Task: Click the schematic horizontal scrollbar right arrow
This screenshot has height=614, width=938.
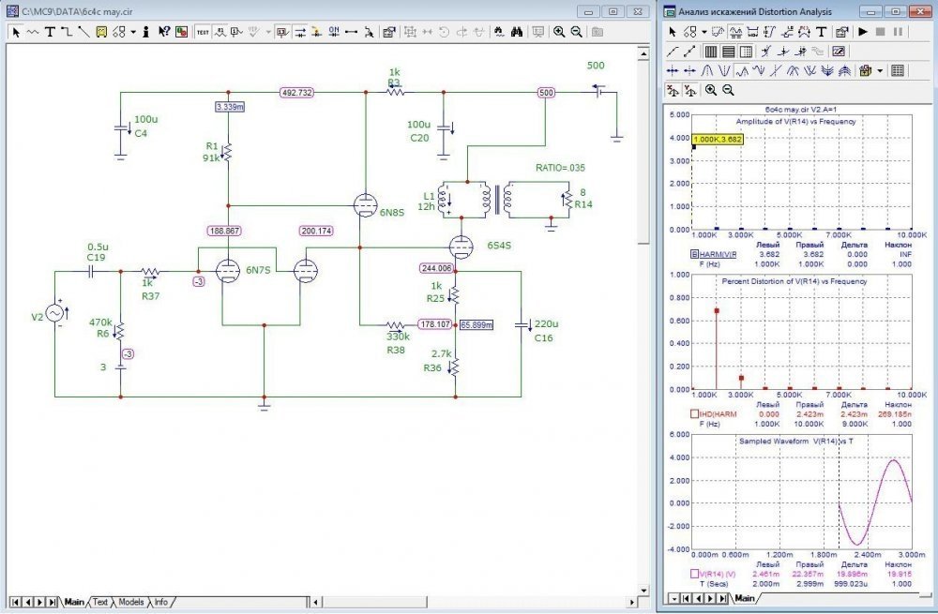Action: (x=630, y=601)
